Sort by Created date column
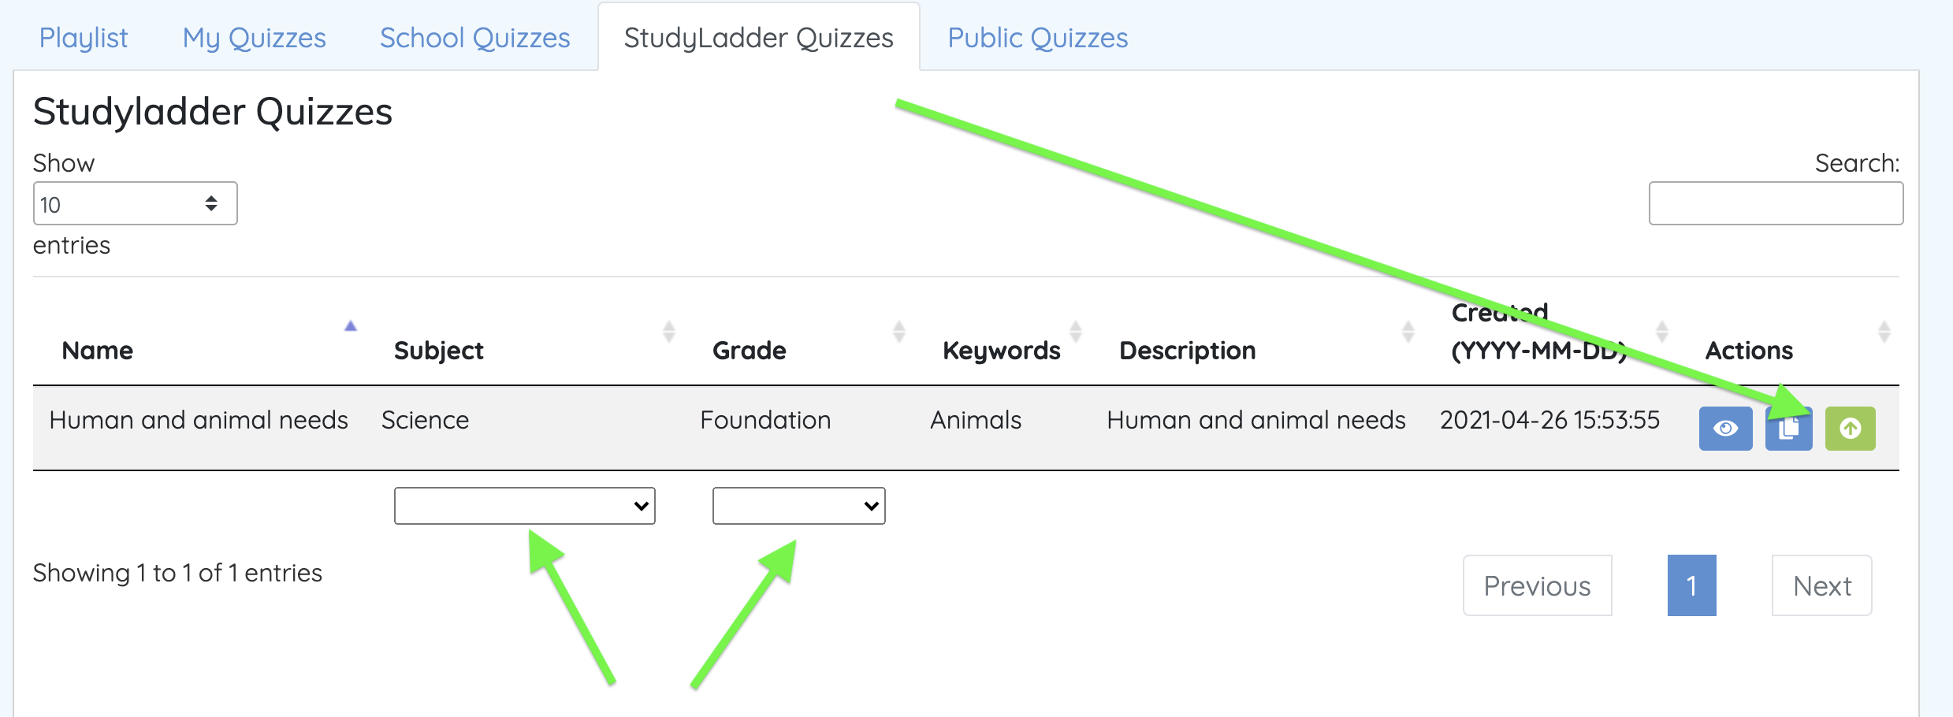This screenshot has width=1953, height=717. coord(1538,332)
